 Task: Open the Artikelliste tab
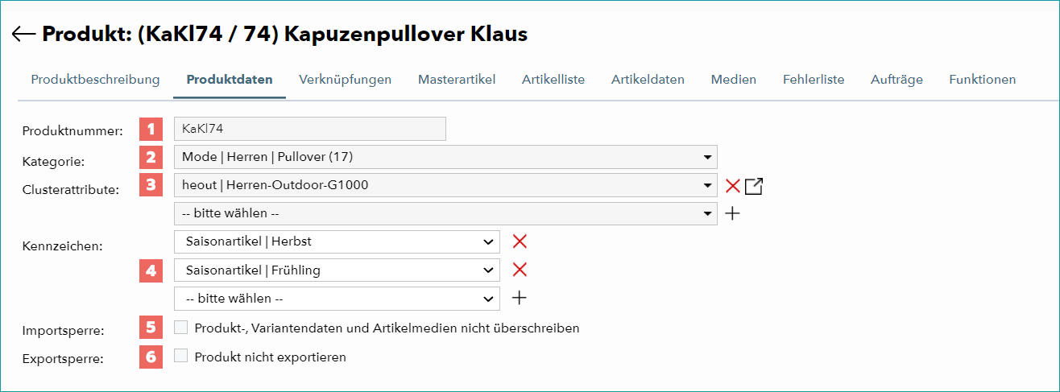553,80
